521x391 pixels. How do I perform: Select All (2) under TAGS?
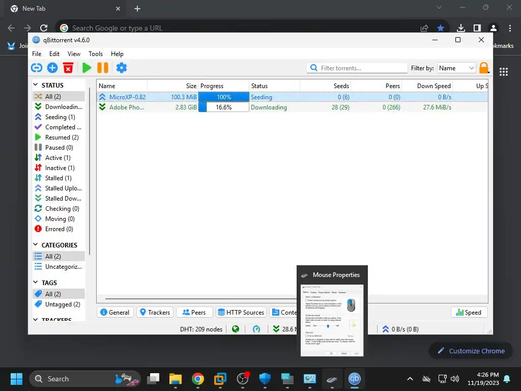59,294
